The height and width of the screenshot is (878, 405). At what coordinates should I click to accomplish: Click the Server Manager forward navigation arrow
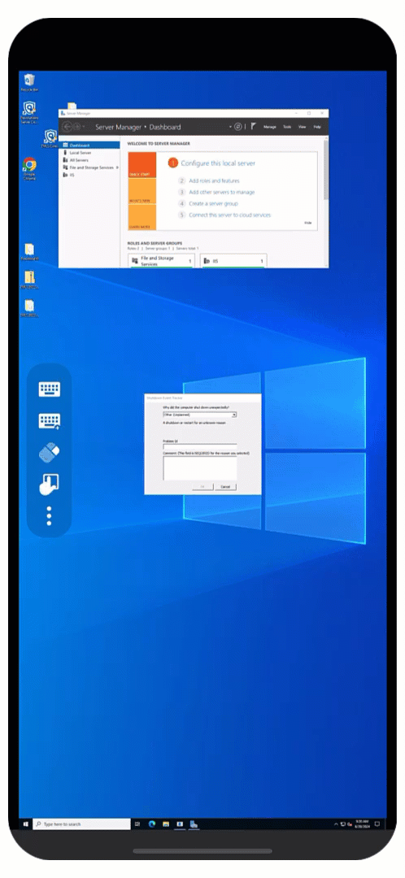pos(77,127)
